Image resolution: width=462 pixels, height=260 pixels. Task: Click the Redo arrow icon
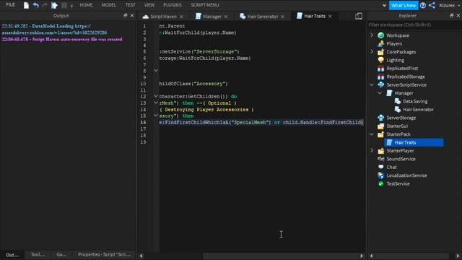pyautogui.click(x=45, y=5)
